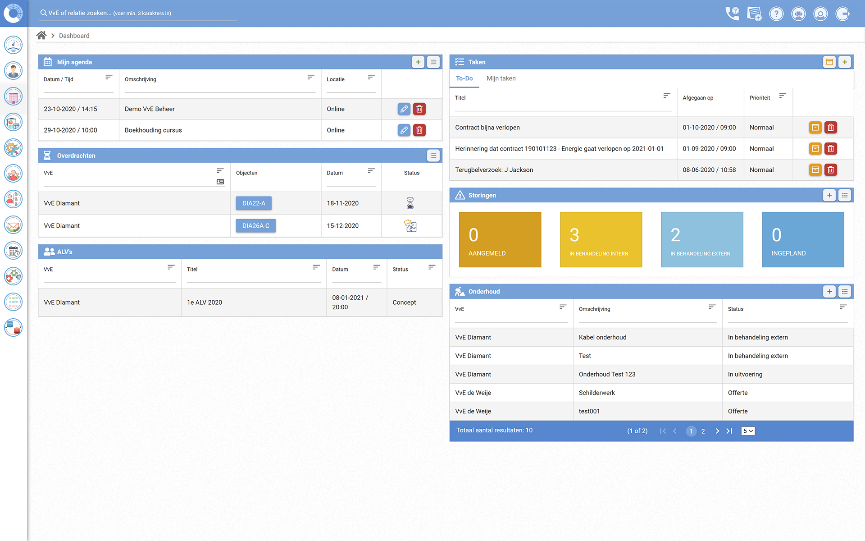Select the To-Do tab in Taken panel
Image resolution: width=865 pixels, height=541 pixels.
pyautogui.click(x=464, y=78)
